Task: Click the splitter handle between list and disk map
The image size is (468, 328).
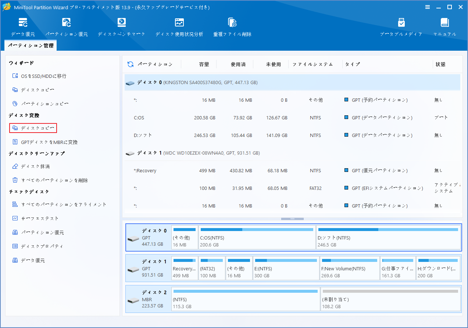Action: (x=292, y=219)
